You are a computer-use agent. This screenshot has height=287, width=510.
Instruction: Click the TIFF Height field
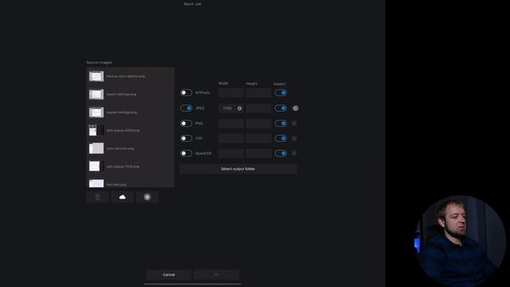tap(258, 138)
